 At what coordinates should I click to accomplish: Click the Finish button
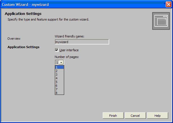click(113, 115)
